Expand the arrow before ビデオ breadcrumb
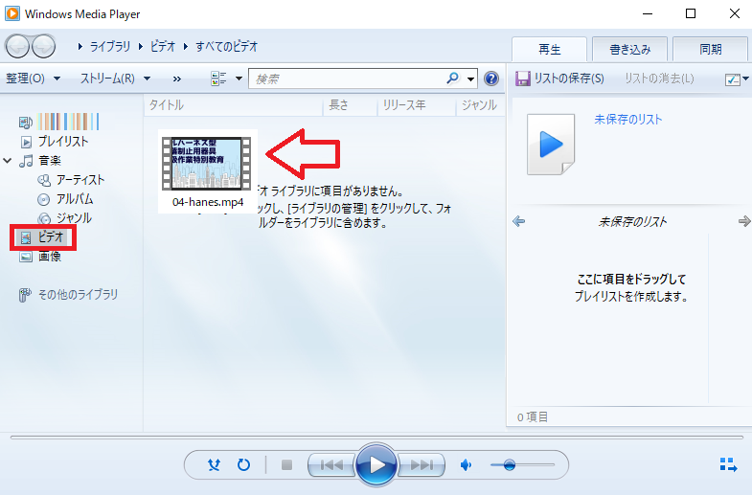 [x=141, y=47]
